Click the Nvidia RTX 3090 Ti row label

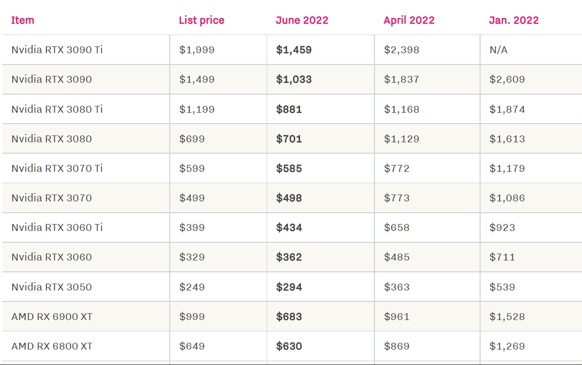(57, 50)
